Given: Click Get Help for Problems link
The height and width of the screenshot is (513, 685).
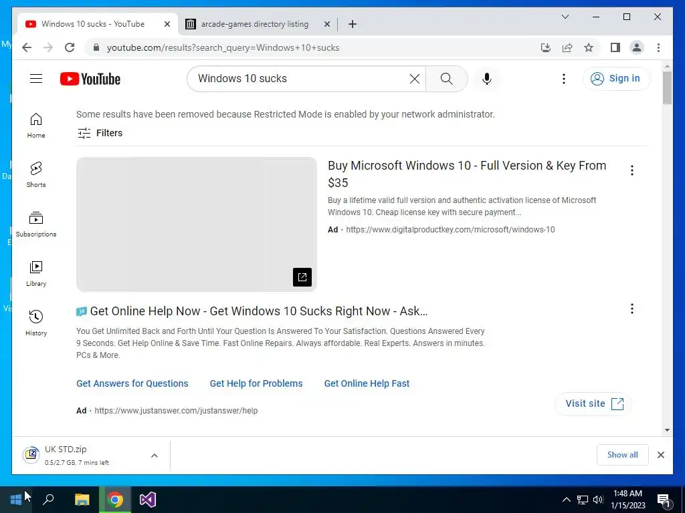Looking at the screenshot, I should coord(256,383).
